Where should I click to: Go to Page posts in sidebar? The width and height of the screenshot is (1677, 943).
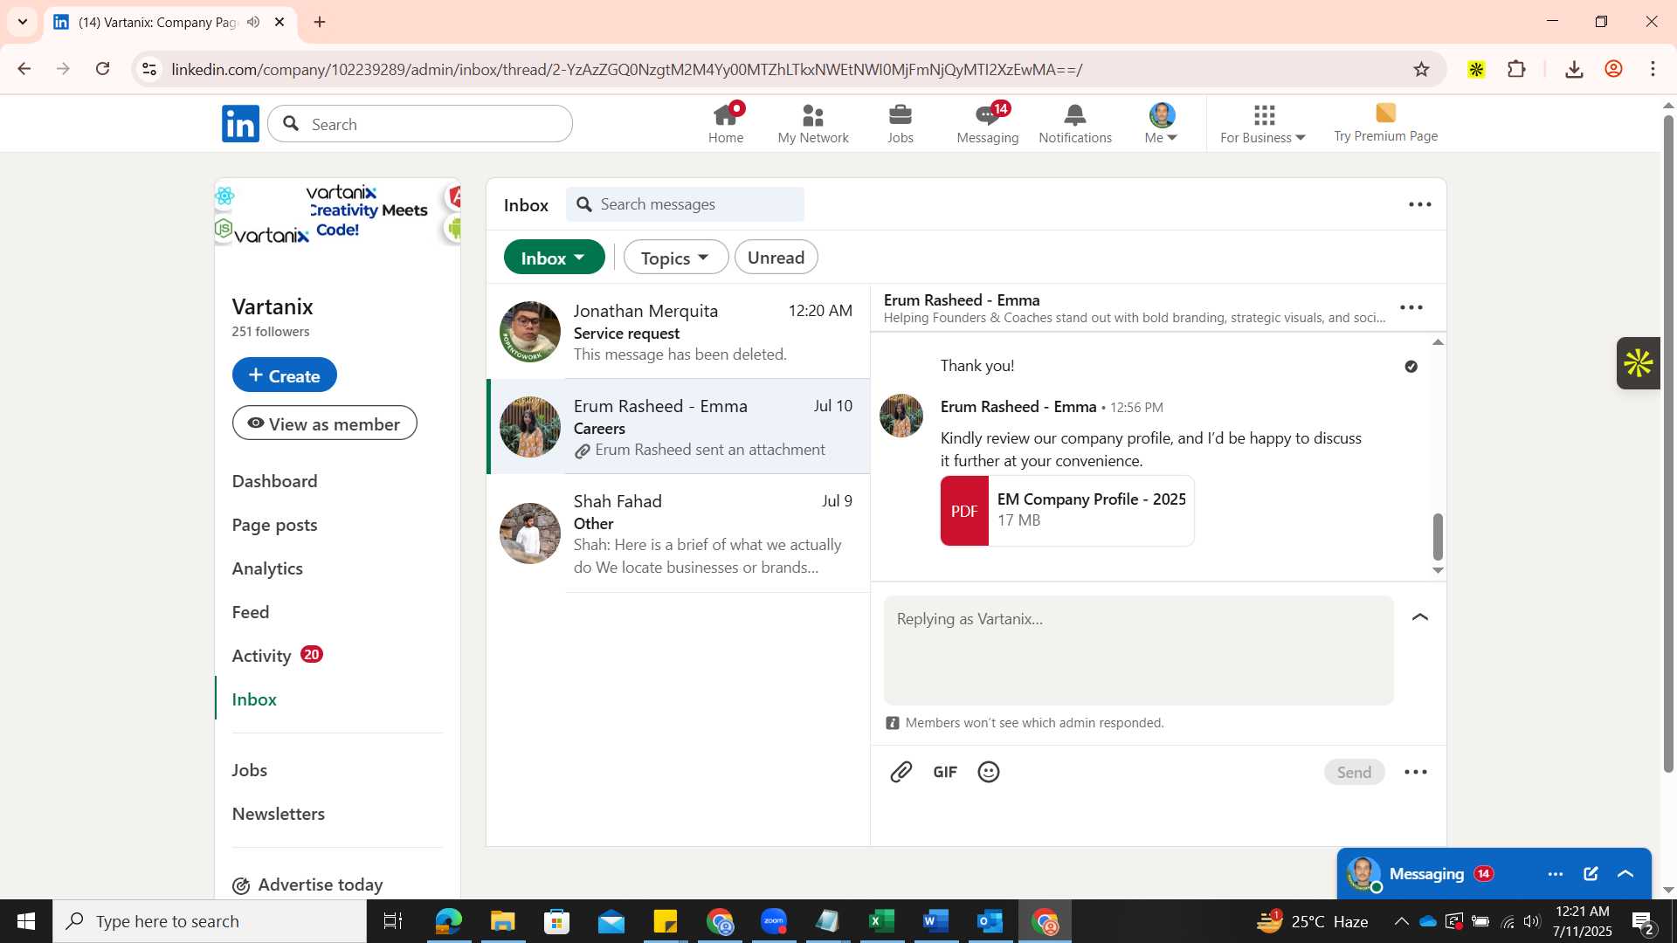[275, 525]
